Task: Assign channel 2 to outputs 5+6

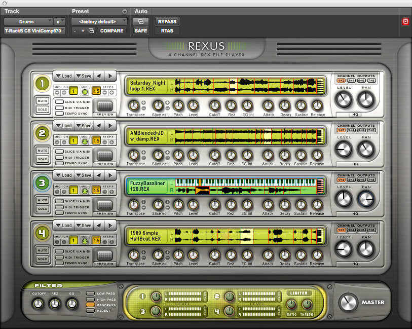Action: click(x=361, y=130)
